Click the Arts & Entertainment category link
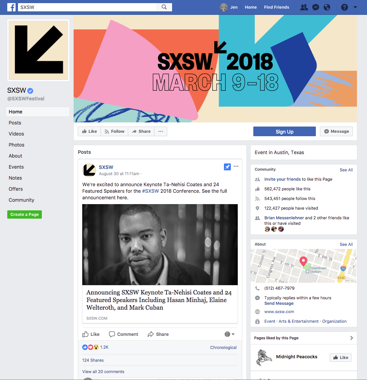The image size is (367, 380). tap(299, 321)
